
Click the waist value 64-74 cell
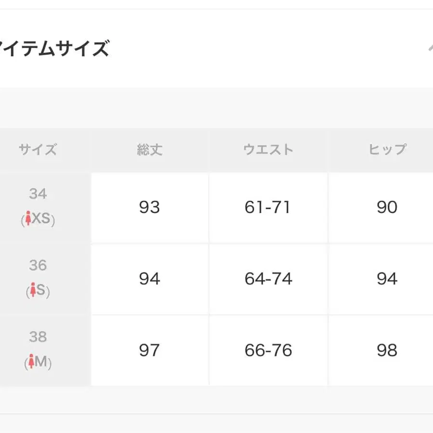point(268,279)
